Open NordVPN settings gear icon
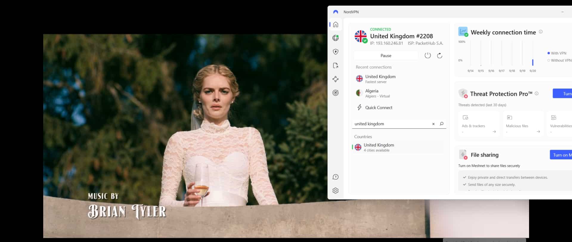This screenshot has height=242, width=572. click(336, 190)
